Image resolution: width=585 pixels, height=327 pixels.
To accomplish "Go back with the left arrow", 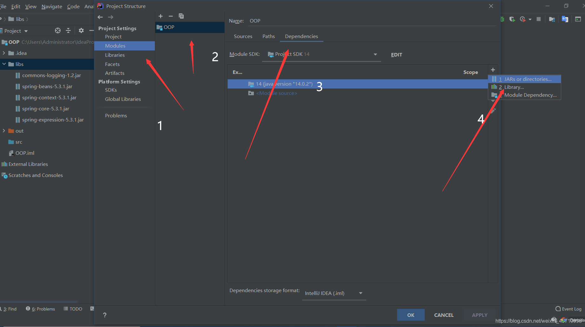I will 100,17.
